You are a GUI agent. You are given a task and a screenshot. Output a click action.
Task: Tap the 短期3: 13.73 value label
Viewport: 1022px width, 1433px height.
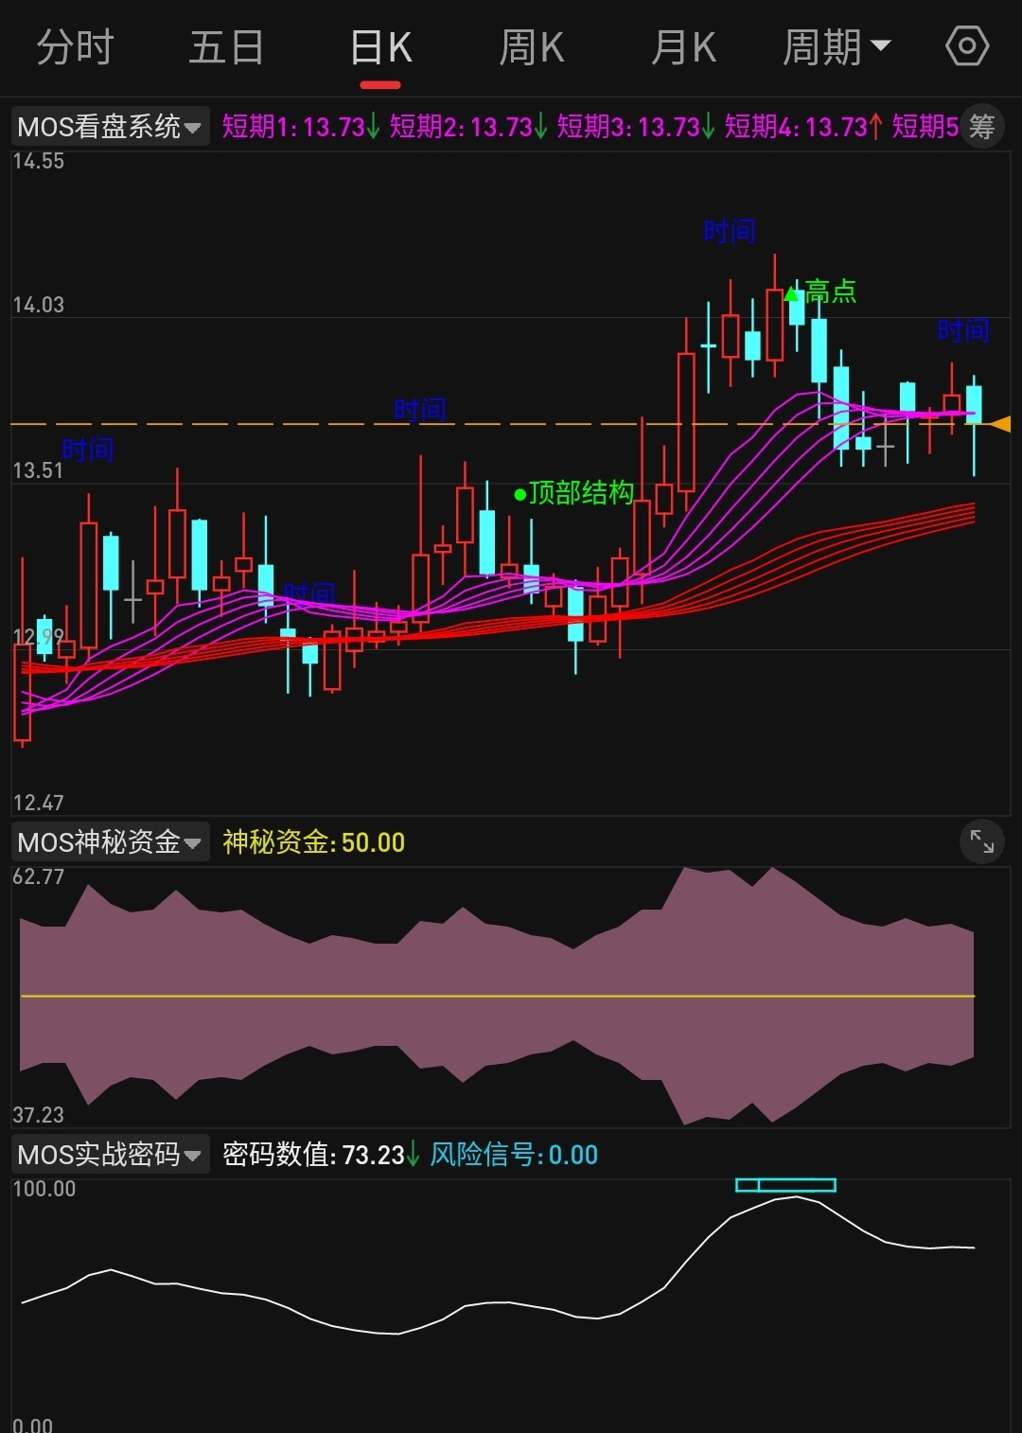(x=636, y=126)
